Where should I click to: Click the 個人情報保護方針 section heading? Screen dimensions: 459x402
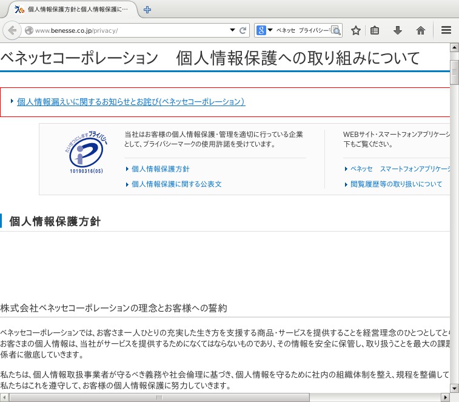click(55, 221)
